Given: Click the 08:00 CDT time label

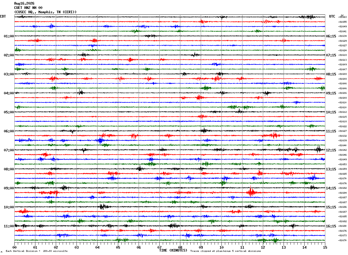Looking at the screenshot, I should point(9,169).
